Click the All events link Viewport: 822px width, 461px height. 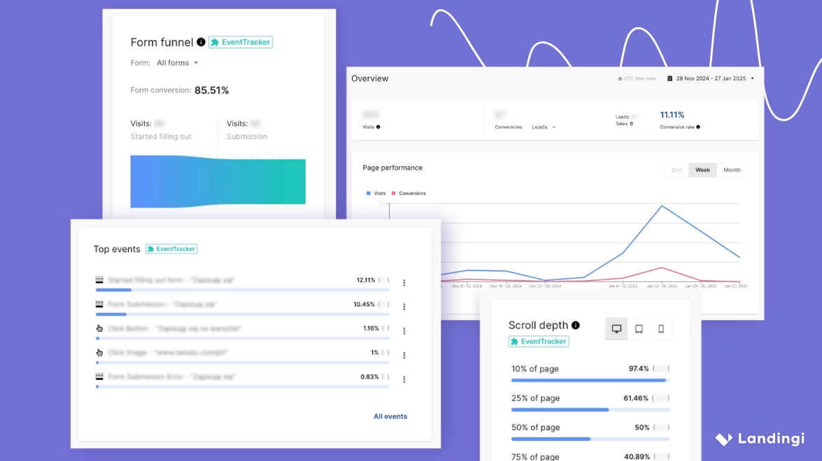coord(389,416)
